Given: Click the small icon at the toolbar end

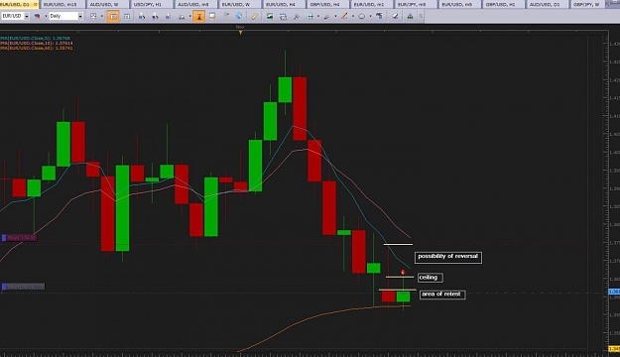Looking at the screenshot, I should click(421, 16).
